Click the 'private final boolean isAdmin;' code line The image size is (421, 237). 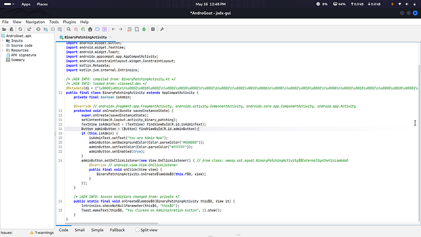pyautogui.click(x=102, y=97)
